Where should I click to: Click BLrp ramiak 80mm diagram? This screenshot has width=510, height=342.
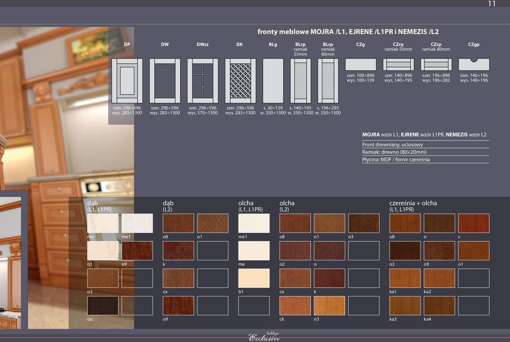[328, 81]
